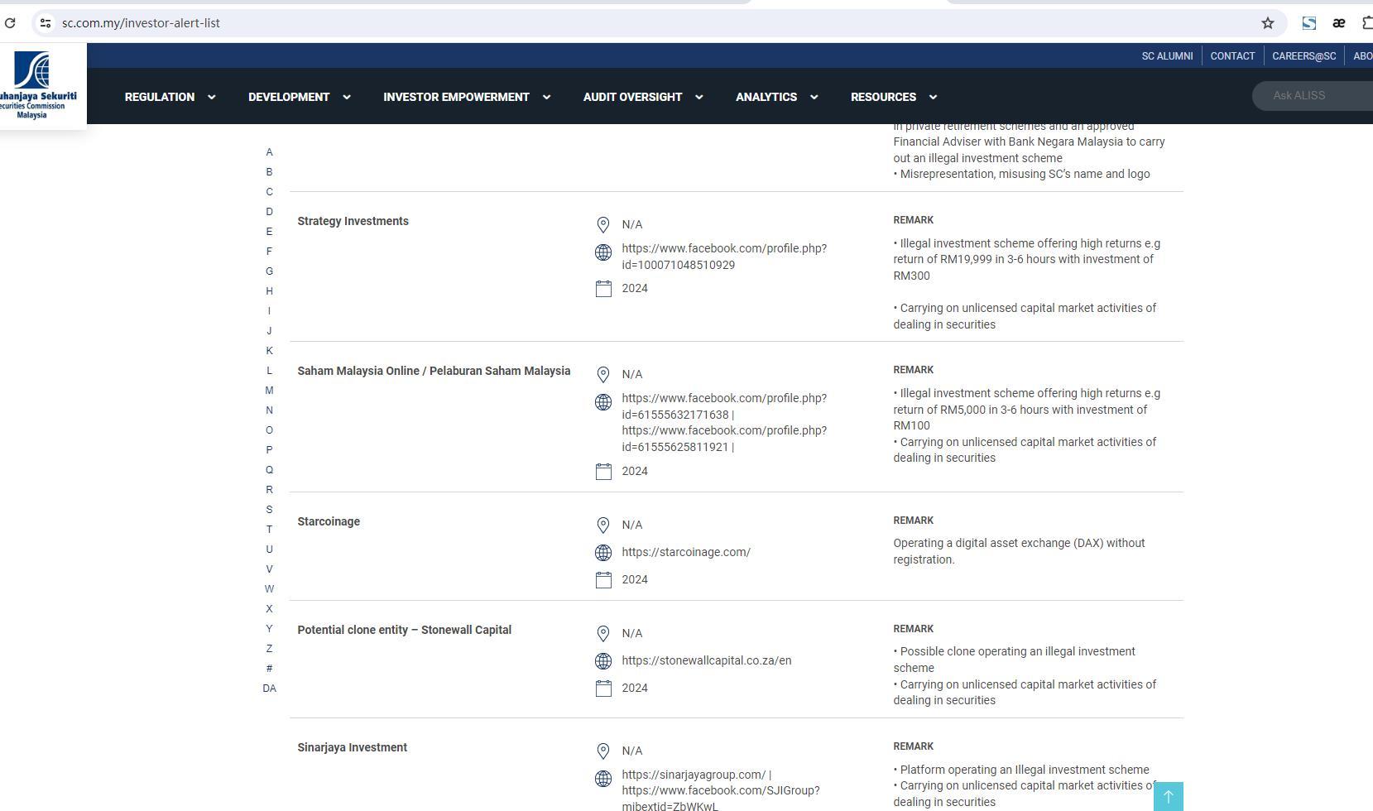Open the Careers@SC link
The width and height of the screenshot is (1373, 811).
[x=1303, y=56]
